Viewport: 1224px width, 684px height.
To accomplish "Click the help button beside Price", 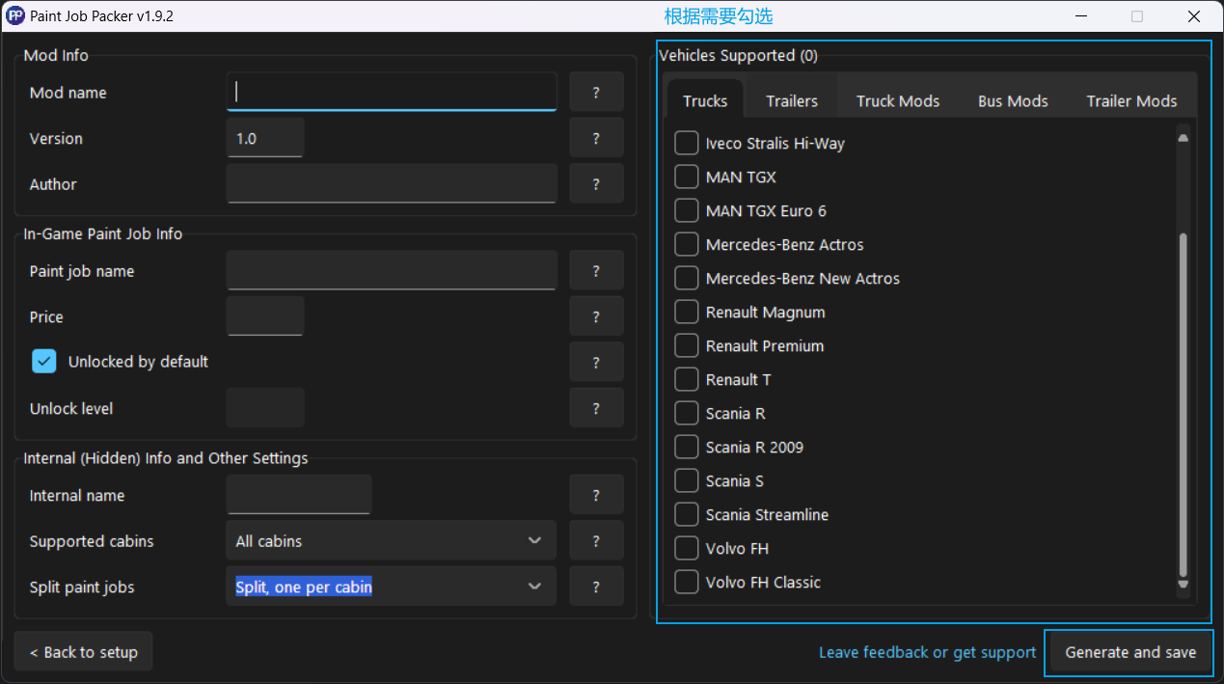I will point(596,316).
